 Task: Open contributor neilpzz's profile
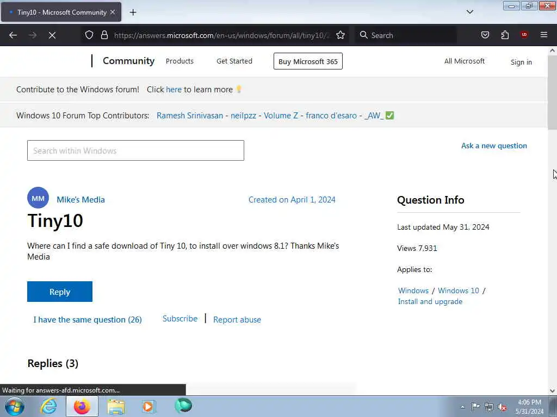(243, 116)
